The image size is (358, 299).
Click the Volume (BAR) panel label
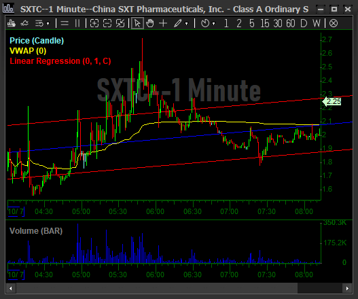click(x=36, y=231)
